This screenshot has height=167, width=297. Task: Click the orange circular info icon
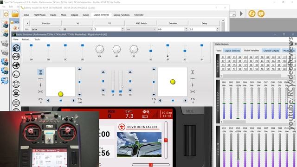261,13
